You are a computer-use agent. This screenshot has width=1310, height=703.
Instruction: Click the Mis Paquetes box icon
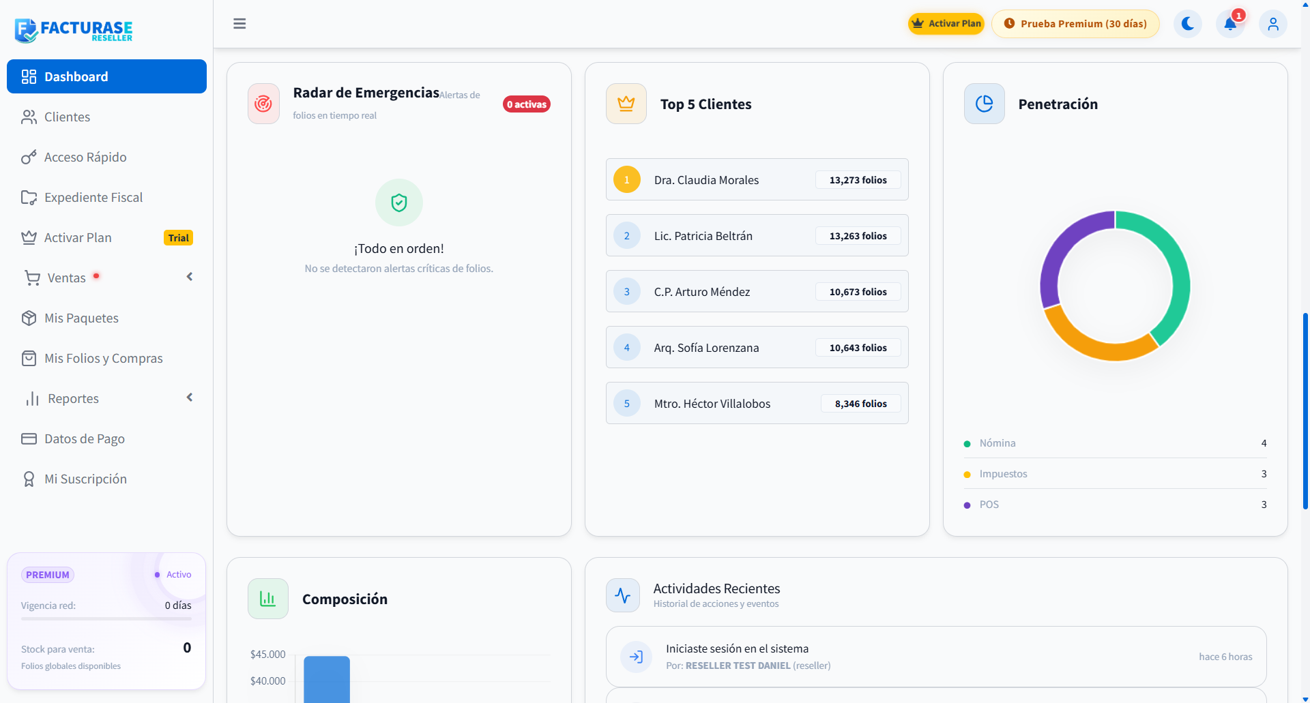29,318
